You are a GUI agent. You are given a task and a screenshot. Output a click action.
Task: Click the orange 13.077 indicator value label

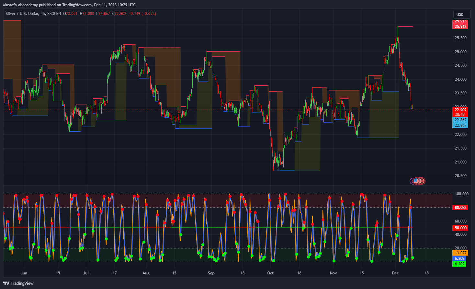(460, 253)
